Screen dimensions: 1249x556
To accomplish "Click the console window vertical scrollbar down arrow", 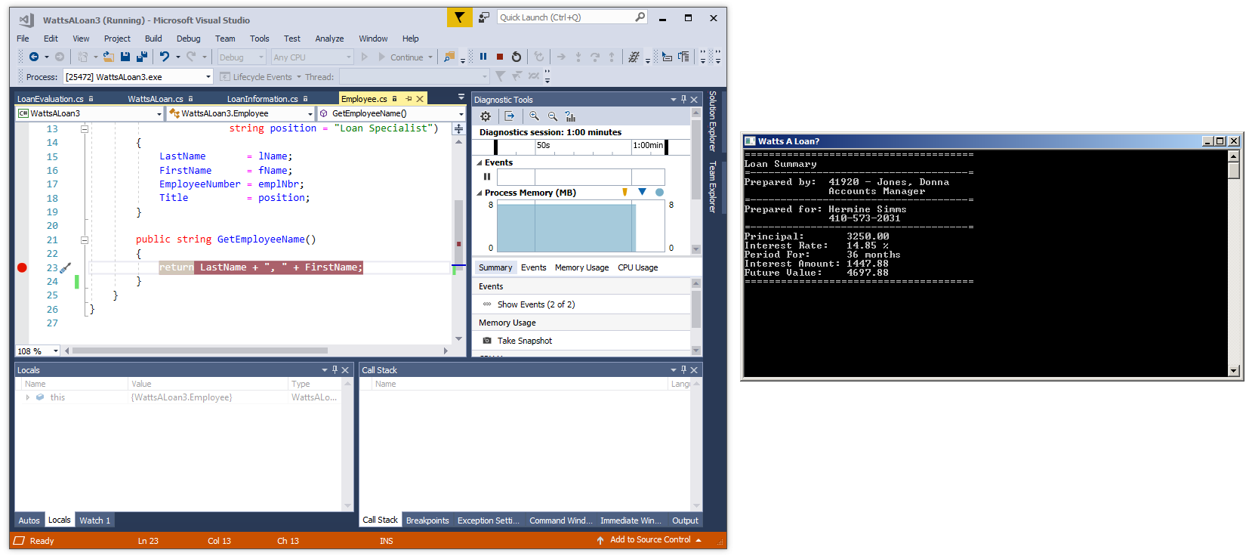I will point(1234,370).
